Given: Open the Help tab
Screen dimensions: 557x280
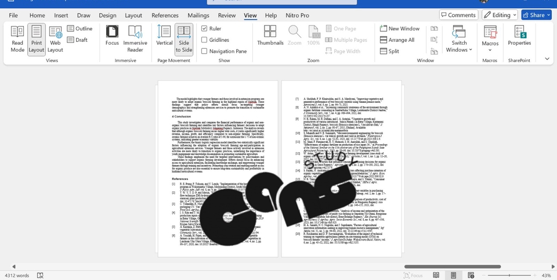Looking at the screenshot, I should (271, 15).
